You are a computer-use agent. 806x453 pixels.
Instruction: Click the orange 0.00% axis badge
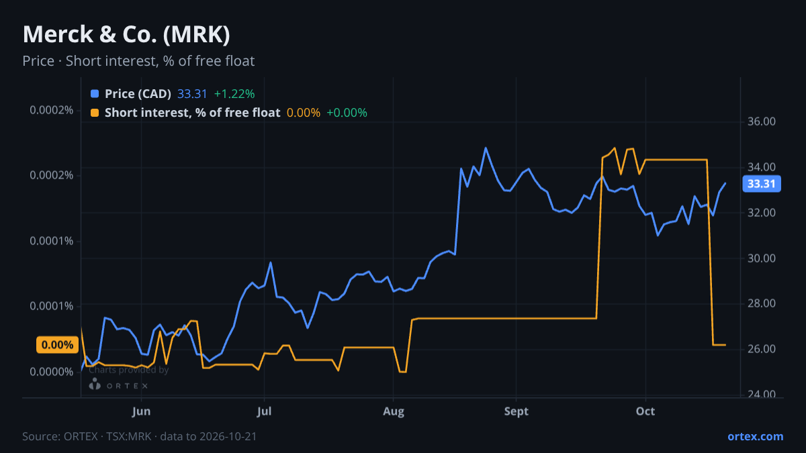[57, 345]
